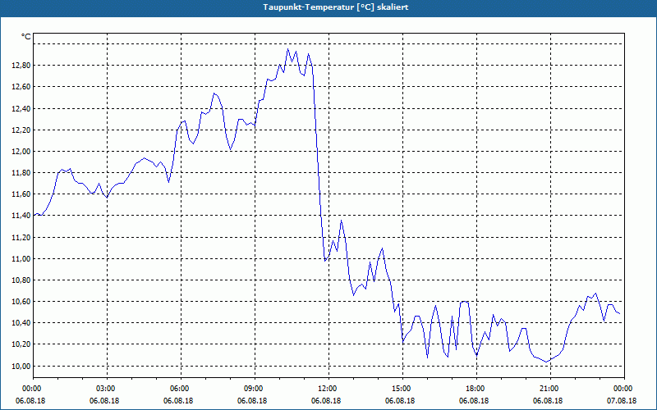Click the 06:00 time axis label

point(181,389)
